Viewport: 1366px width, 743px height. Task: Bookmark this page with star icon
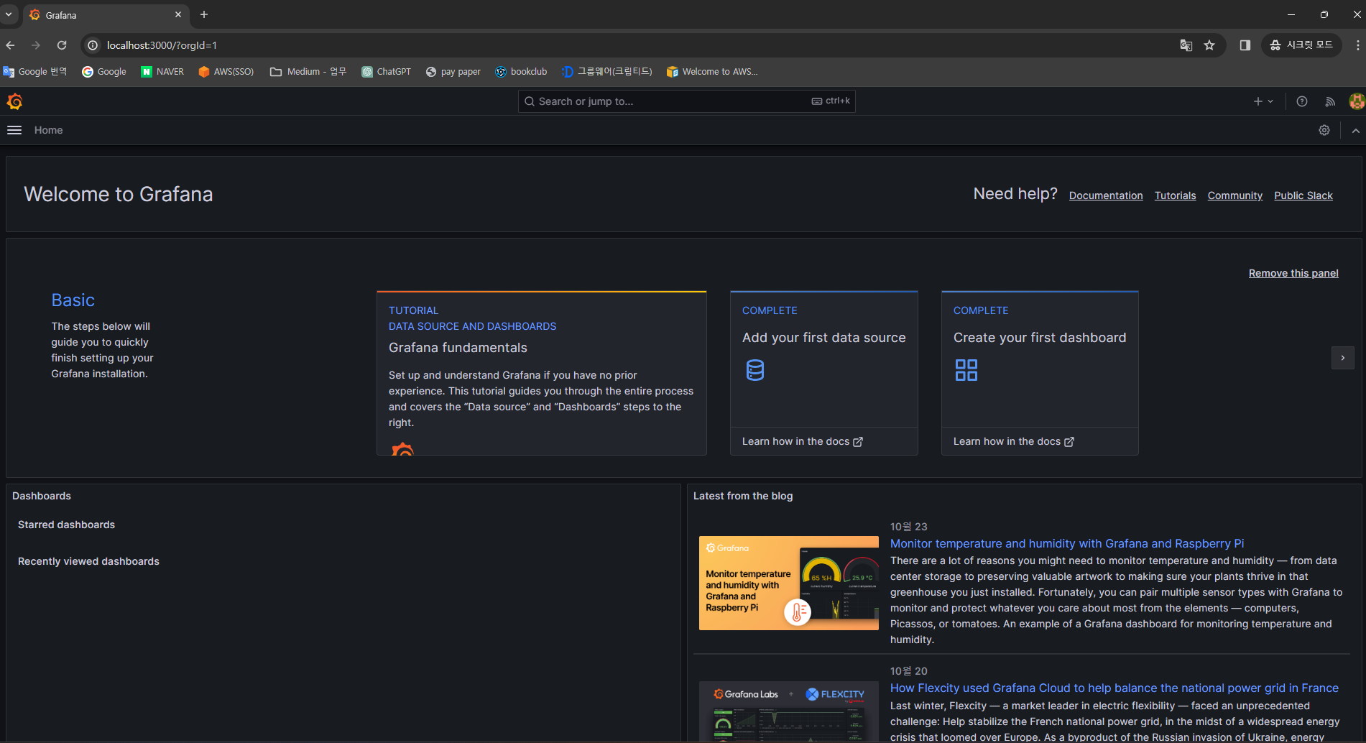tap(1209, 45)
